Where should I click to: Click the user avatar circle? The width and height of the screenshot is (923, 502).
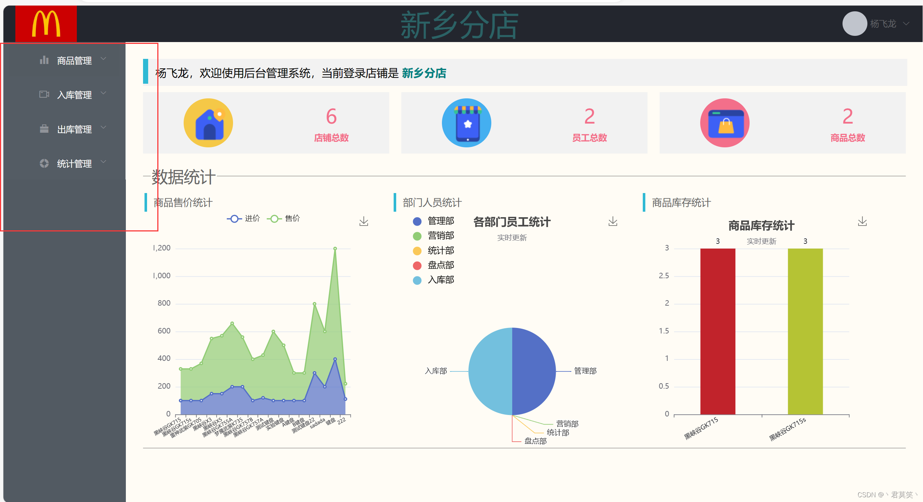click(x=854, y=24)
